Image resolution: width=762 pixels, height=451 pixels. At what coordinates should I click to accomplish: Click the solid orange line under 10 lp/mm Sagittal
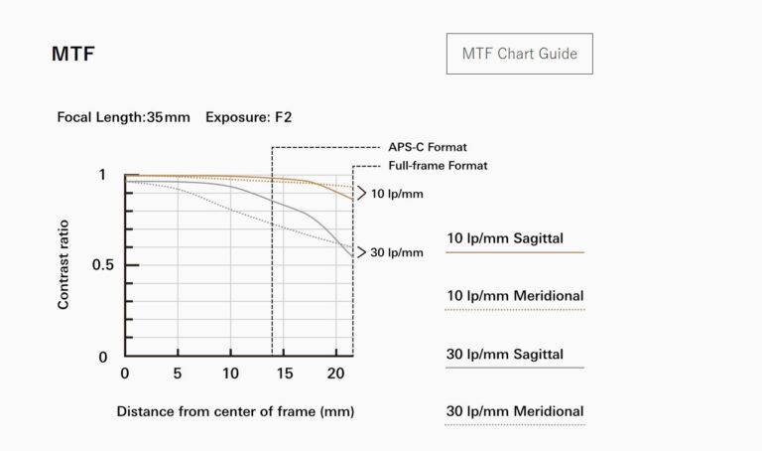[x=515, y=252]
